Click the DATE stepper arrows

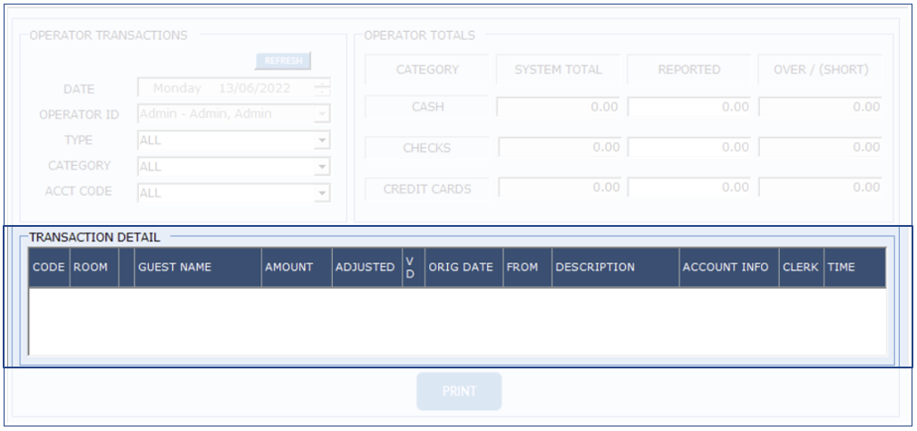coord(322,88)
